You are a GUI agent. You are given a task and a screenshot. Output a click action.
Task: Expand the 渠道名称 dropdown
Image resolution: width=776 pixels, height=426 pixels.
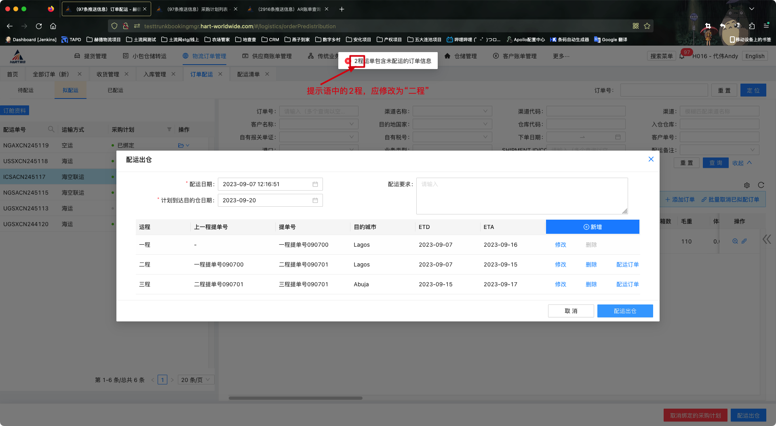coord(452,111)
